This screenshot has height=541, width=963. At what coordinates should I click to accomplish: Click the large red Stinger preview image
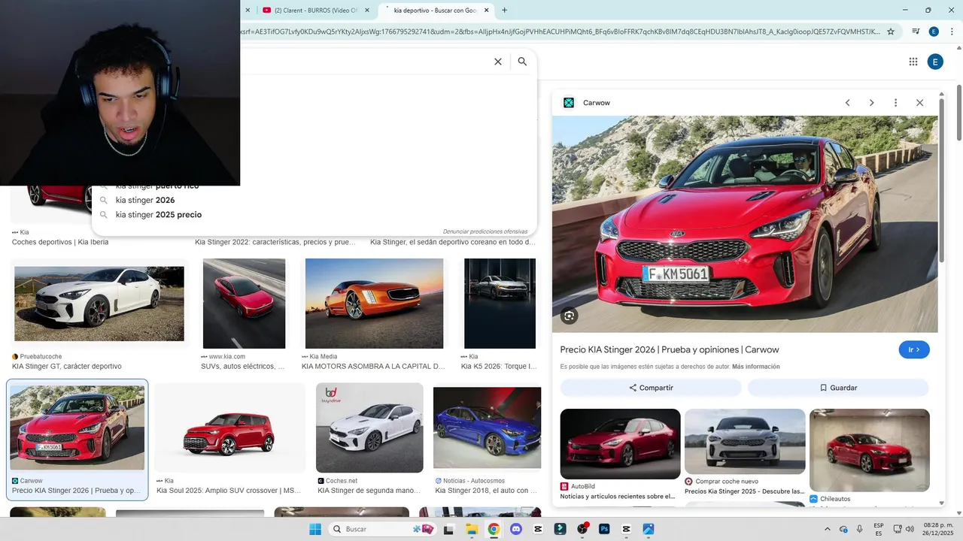[745, 224]
